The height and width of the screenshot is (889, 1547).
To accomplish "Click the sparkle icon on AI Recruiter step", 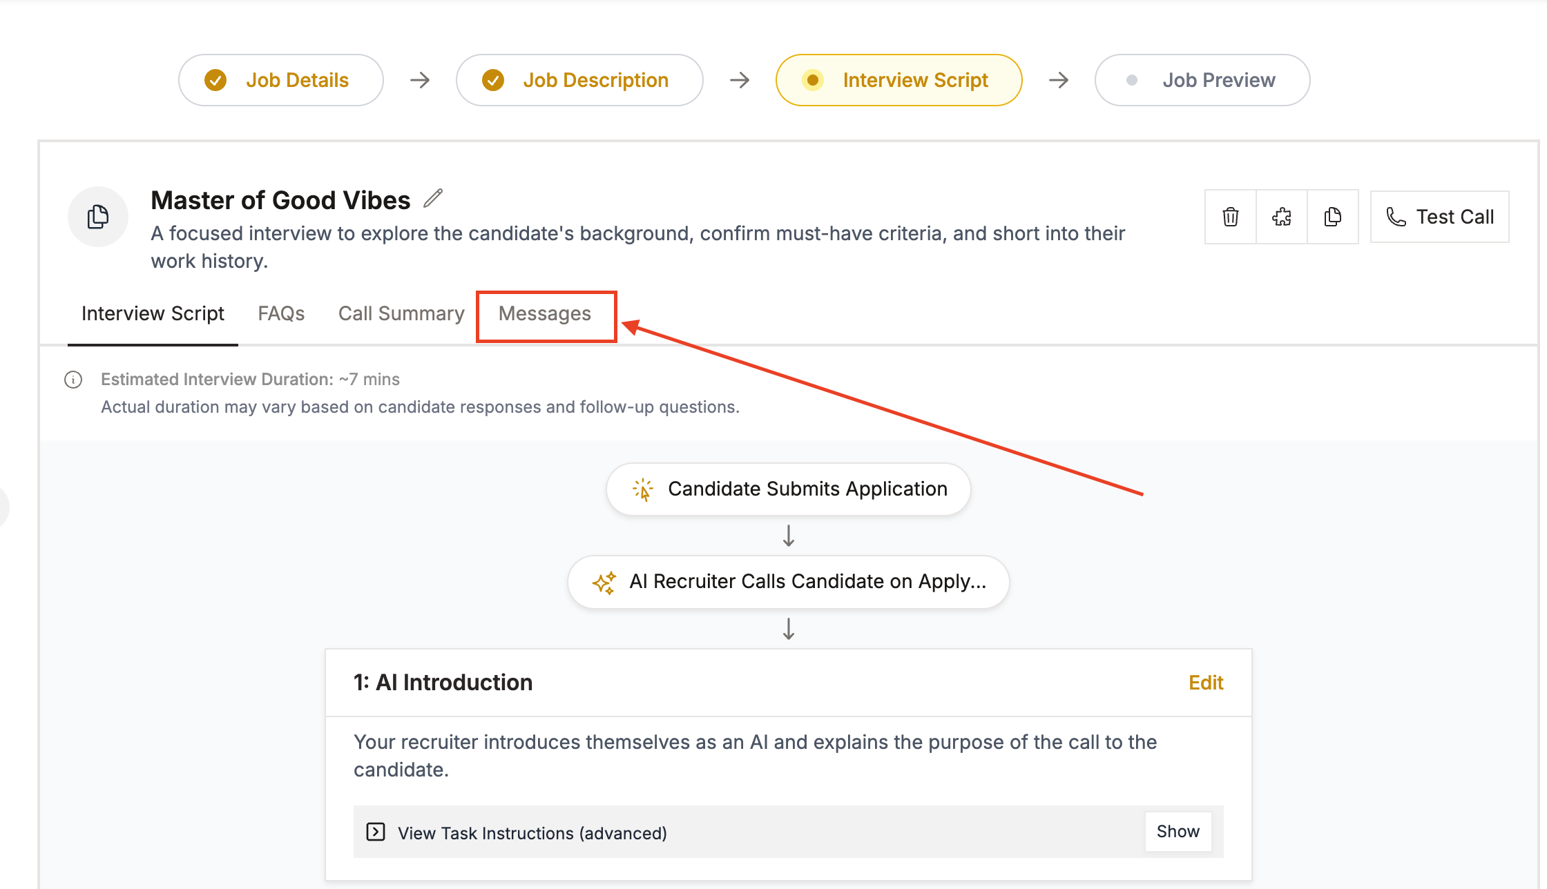I will coord(604,583).
